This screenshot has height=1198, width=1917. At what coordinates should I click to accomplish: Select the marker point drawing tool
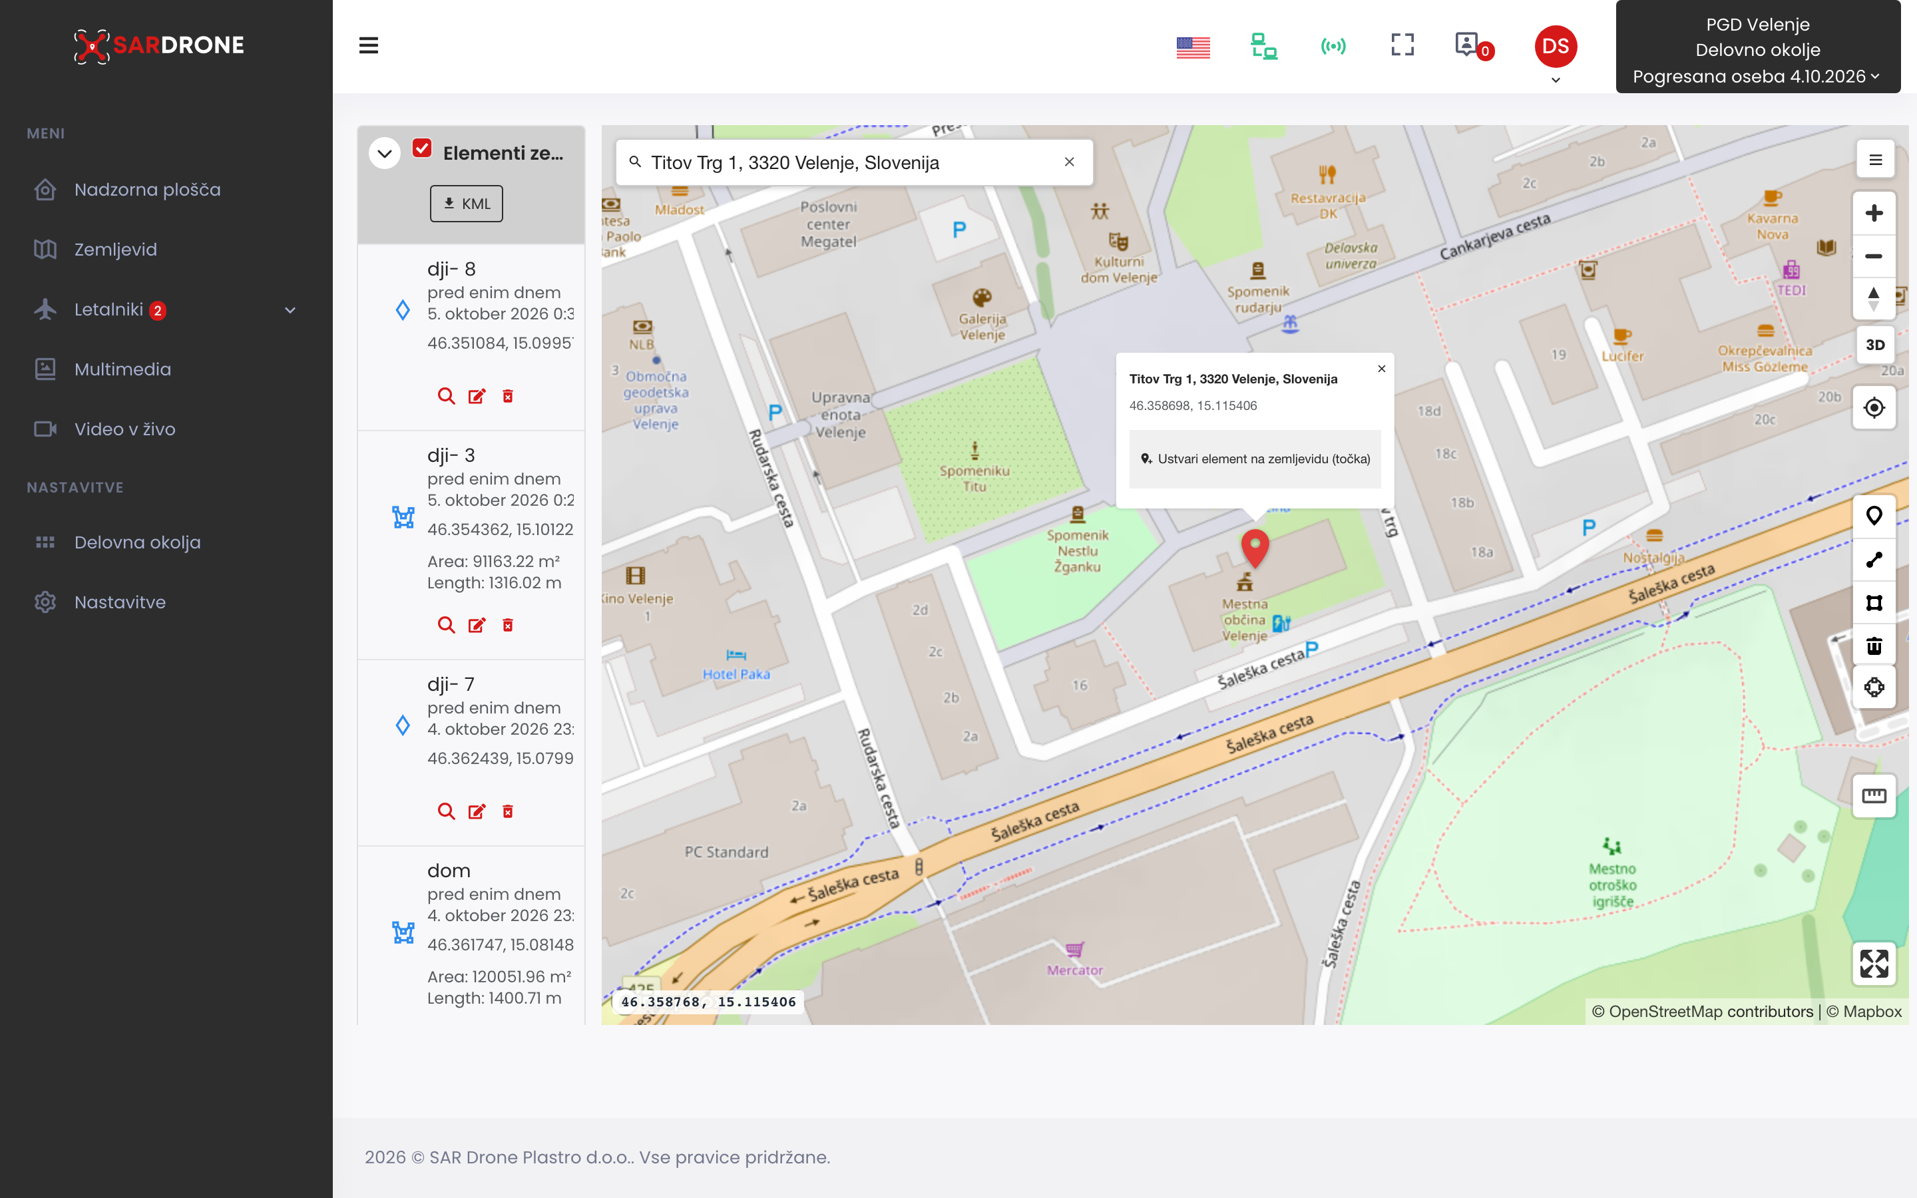[x=1874, y=516]
